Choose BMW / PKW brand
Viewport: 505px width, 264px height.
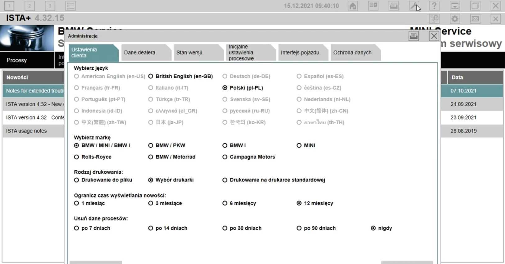(167, 145)
